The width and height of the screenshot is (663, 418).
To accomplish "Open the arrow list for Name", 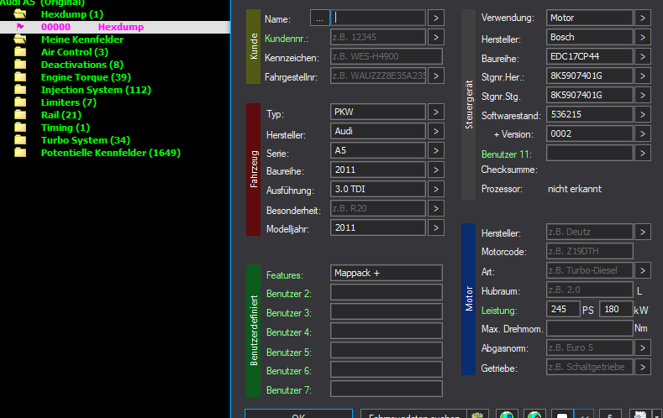I will click(436, 18).
